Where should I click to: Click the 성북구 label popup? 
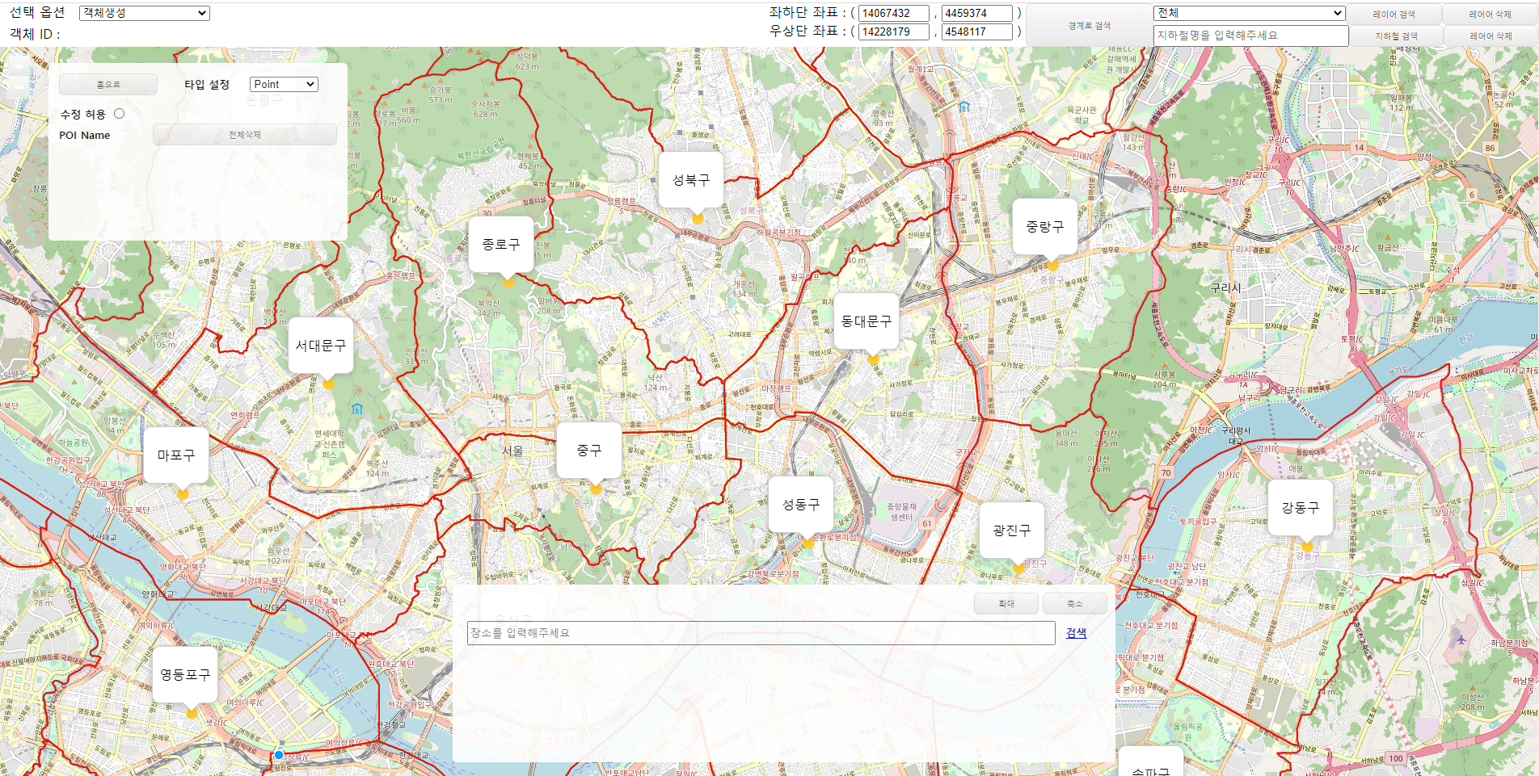pos(691,180)
